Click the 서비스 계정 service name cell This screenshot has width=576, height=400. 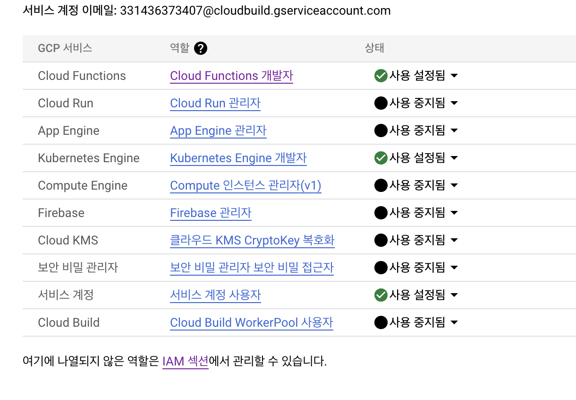point(66,295)
